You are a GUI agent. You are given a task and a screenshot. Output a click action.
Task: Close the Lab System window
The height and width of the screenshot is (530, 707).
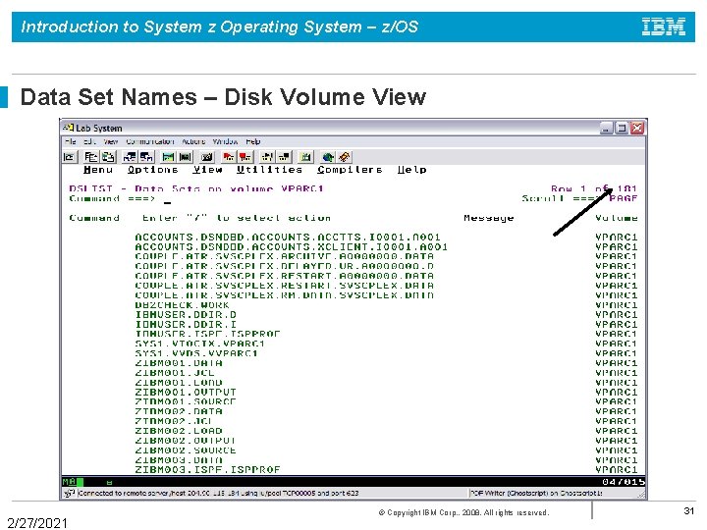637,128
